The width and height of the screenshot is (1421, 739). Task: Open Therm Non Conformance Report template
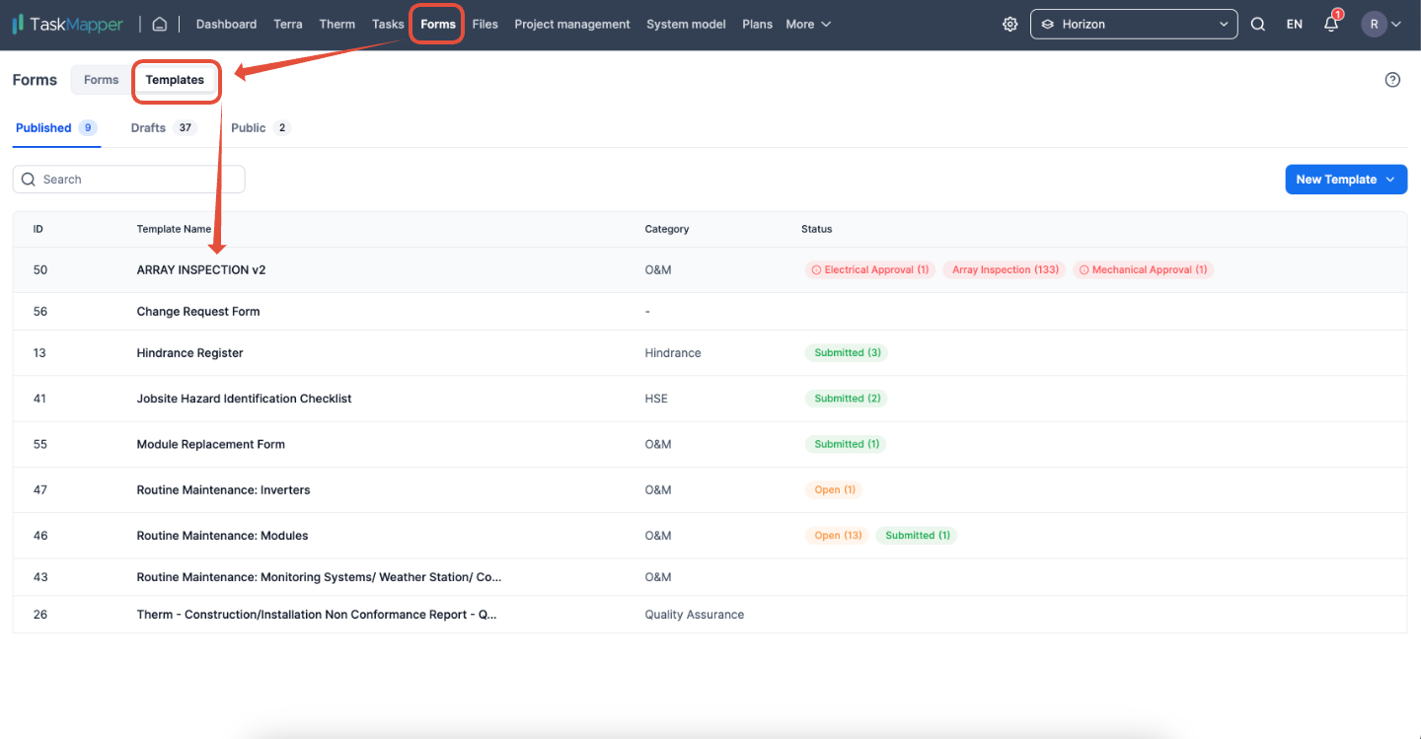click(317, 615)
